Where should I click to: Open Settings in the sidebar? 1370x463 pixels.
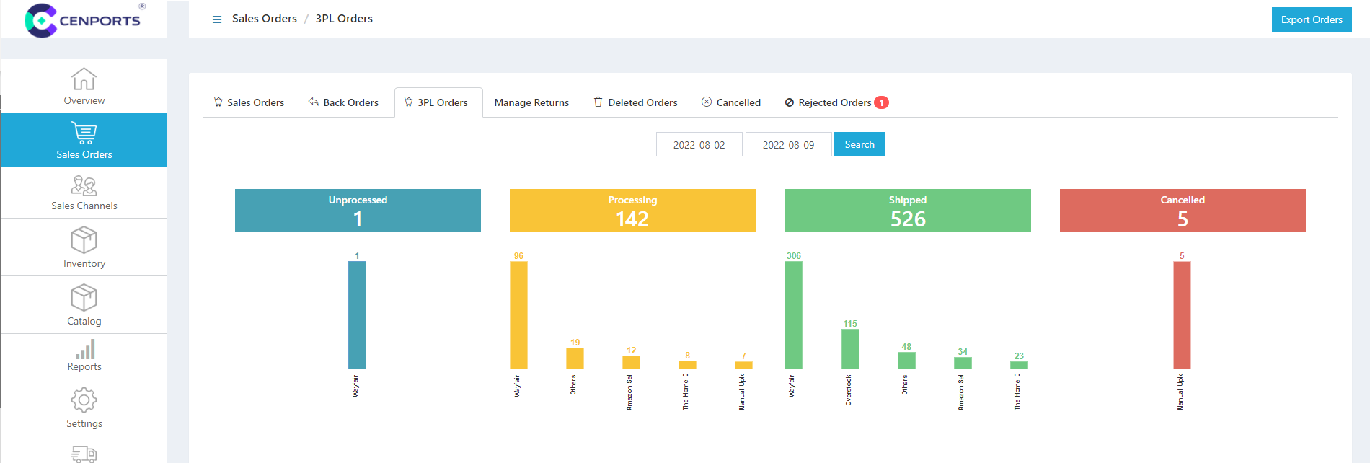pyautogui.click(x=84, y=407)
